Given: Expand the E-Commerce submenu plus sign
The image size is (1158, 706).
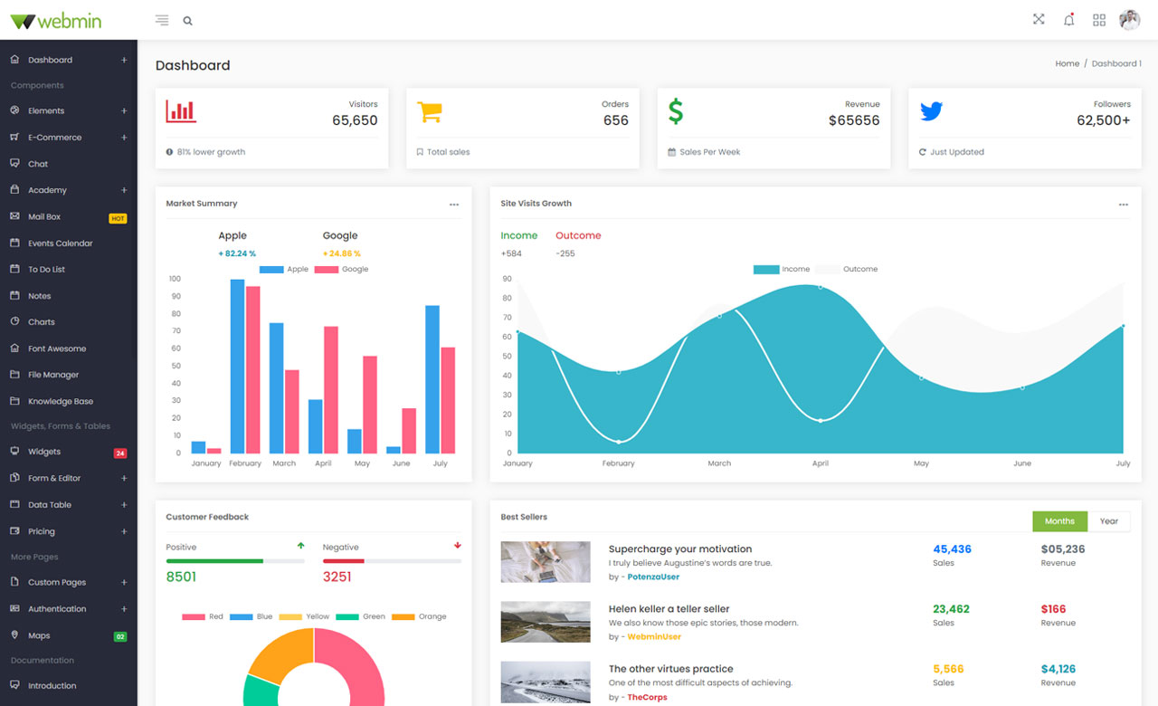Looking at the screenshot, I should (x=124, y=137).
